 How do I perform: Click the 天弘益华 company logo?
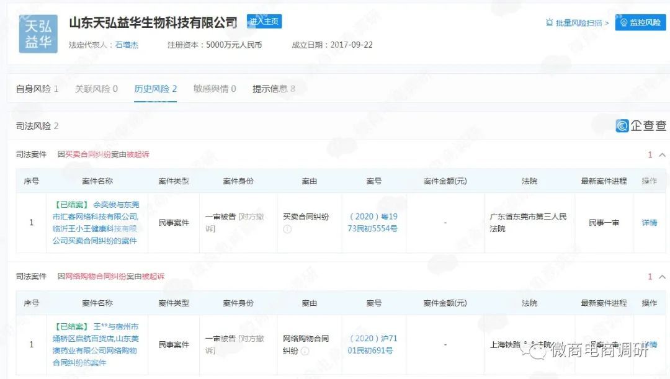(x=37, y=33)
